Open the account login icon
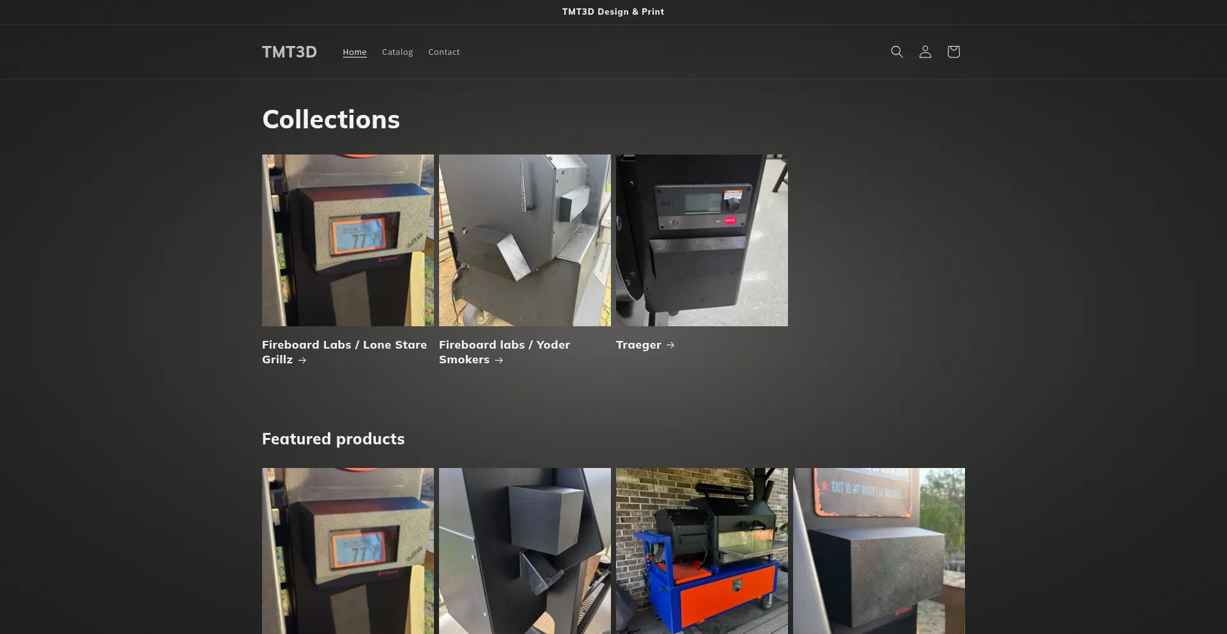The width and height of the screenshot is (1227, 634). (925, 52)
